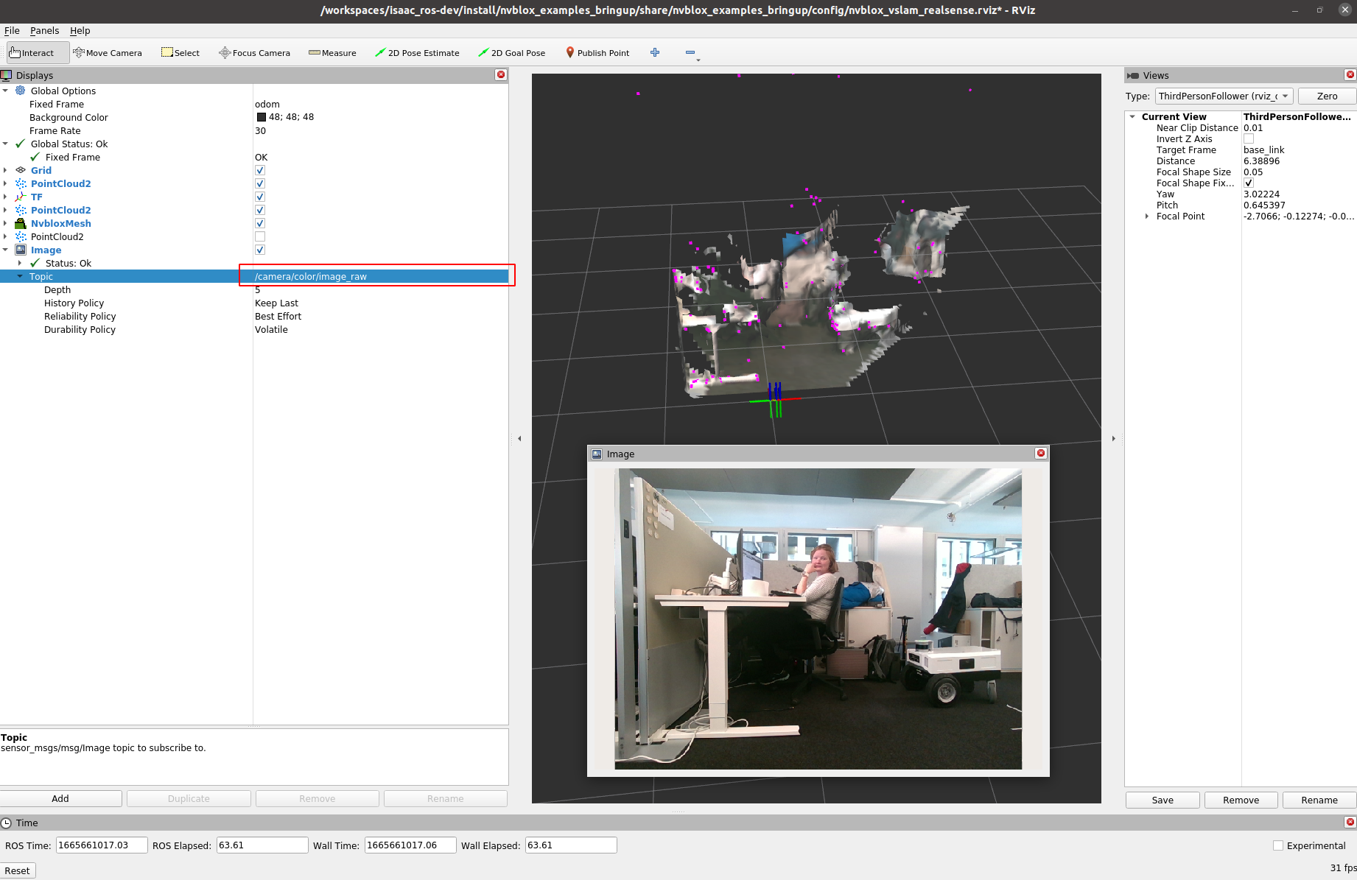Expand the Focal Point property

coord(1147,216)
